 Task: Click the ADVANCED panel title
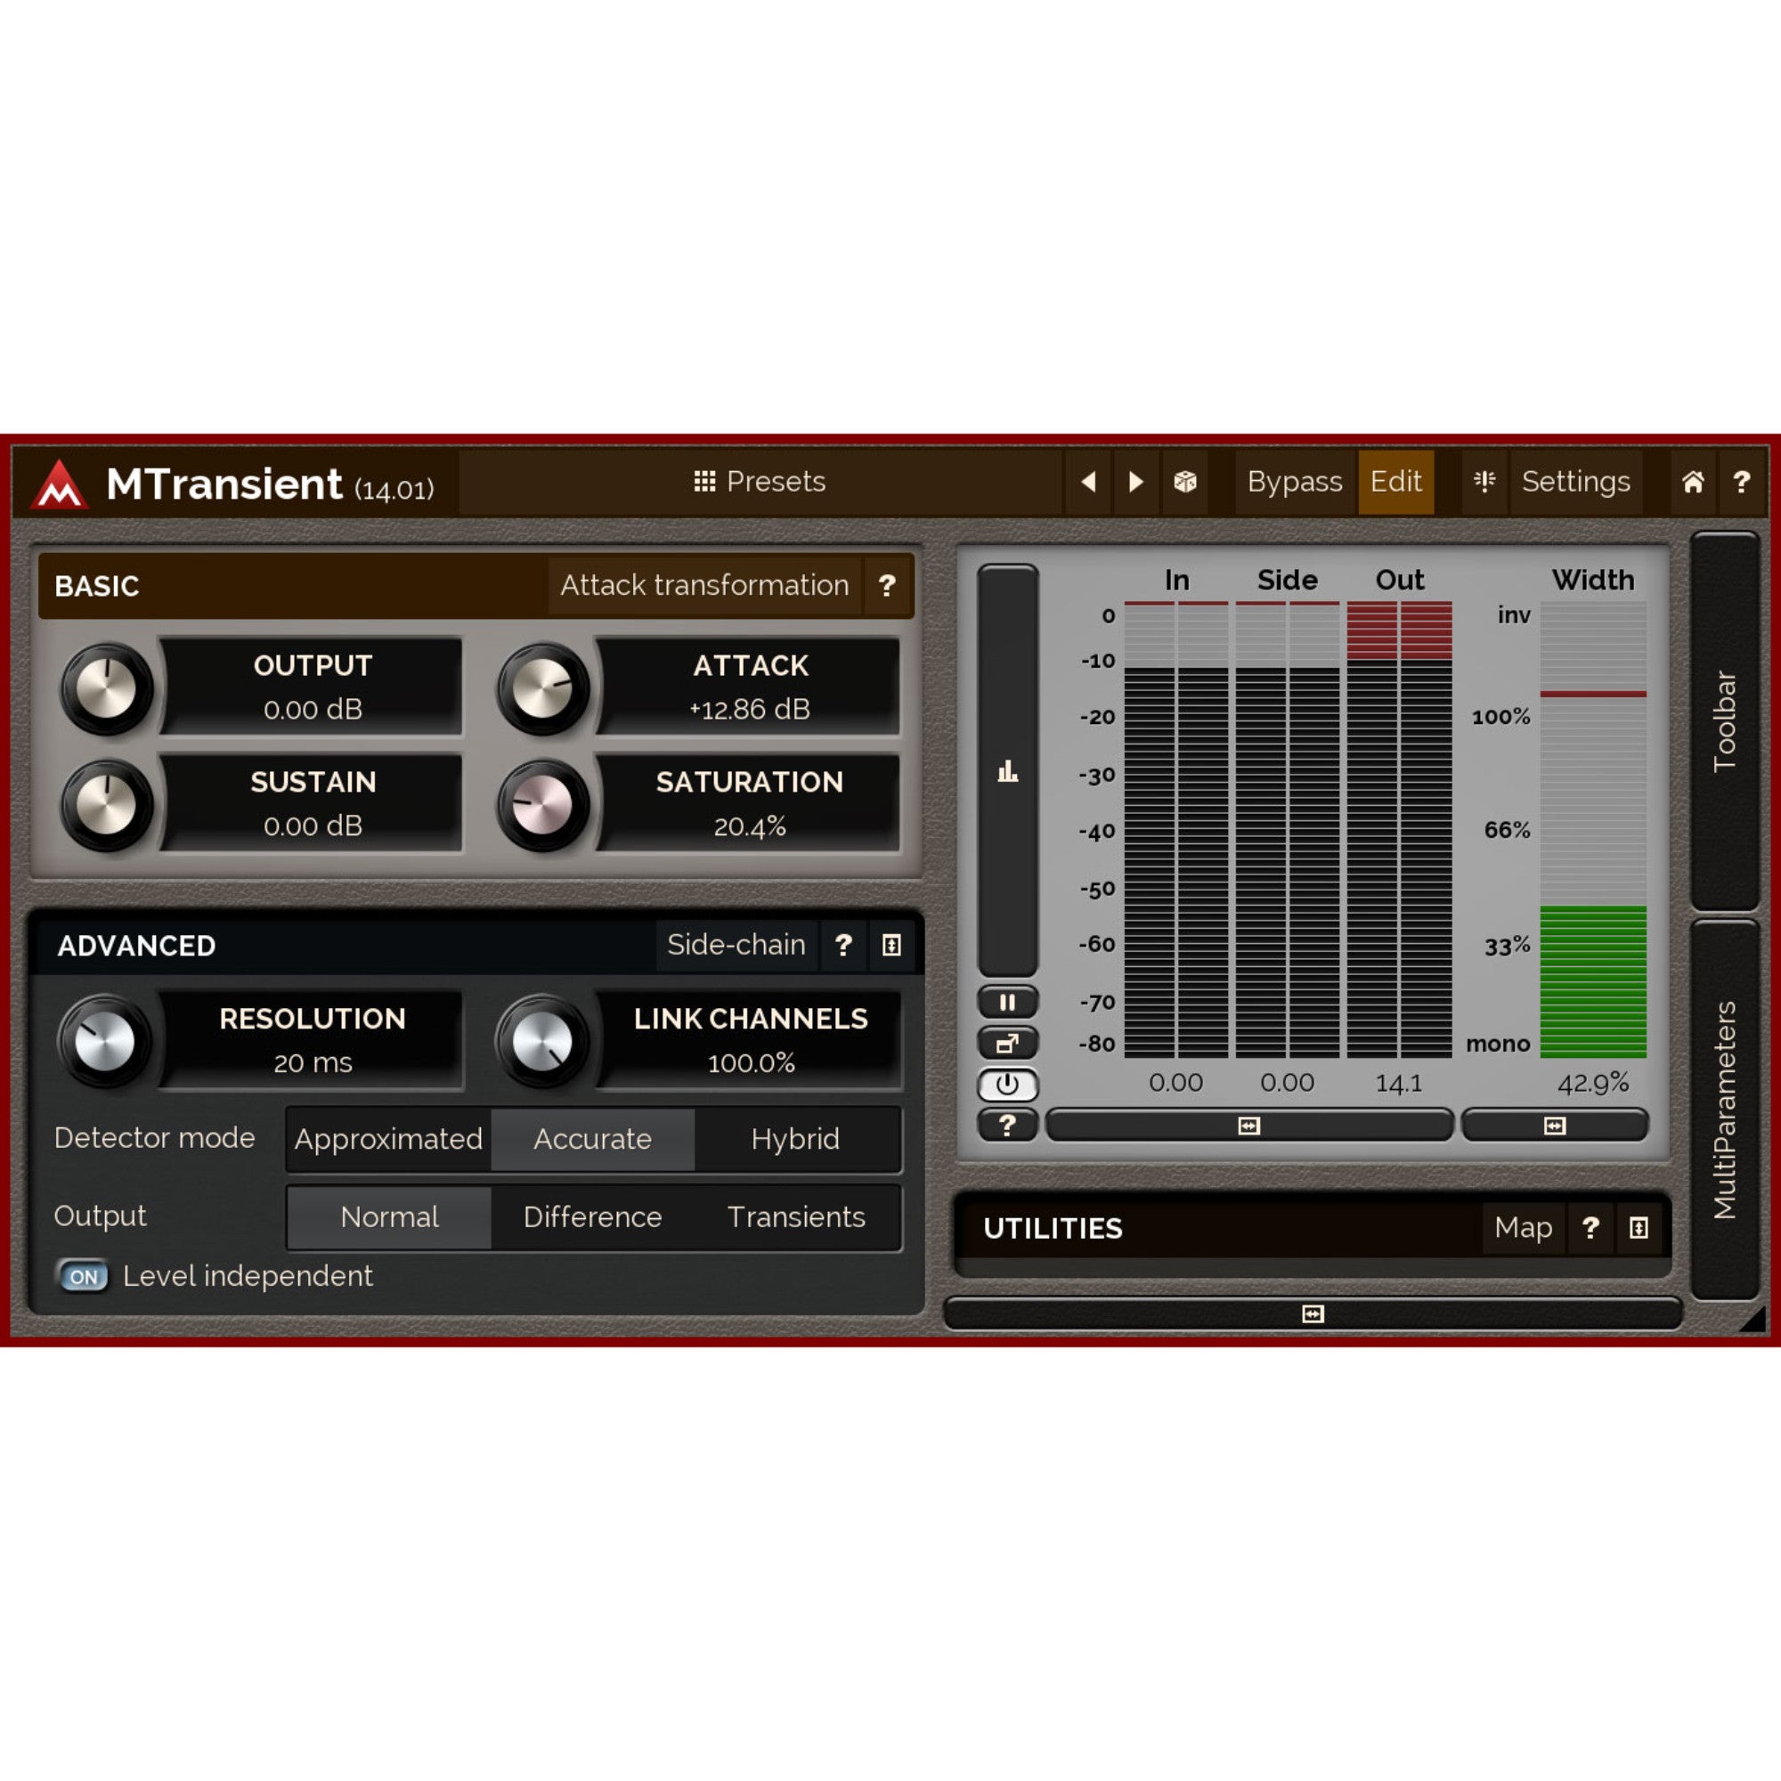click(x=136, y=946)
